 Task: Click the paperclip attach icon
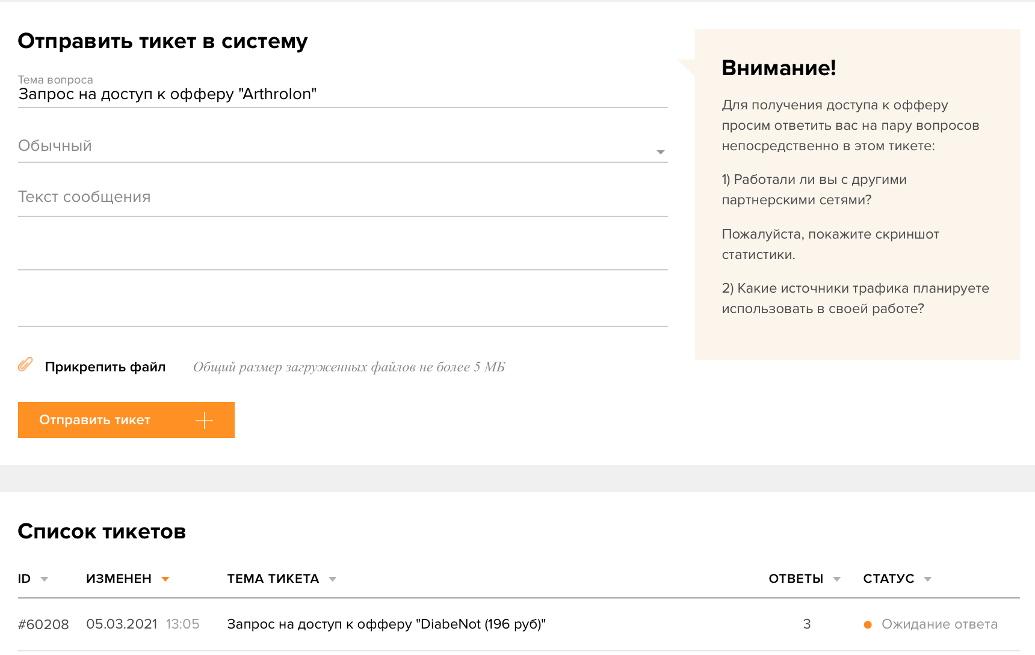tap(25, 365)
